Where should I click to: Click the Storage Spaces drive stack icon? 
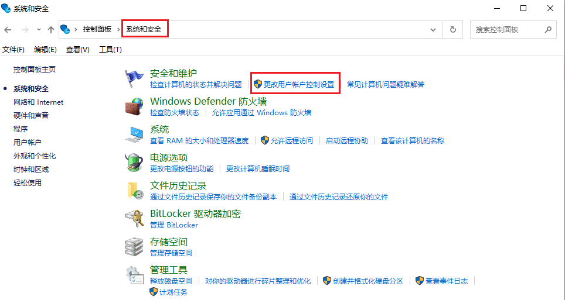134,246
